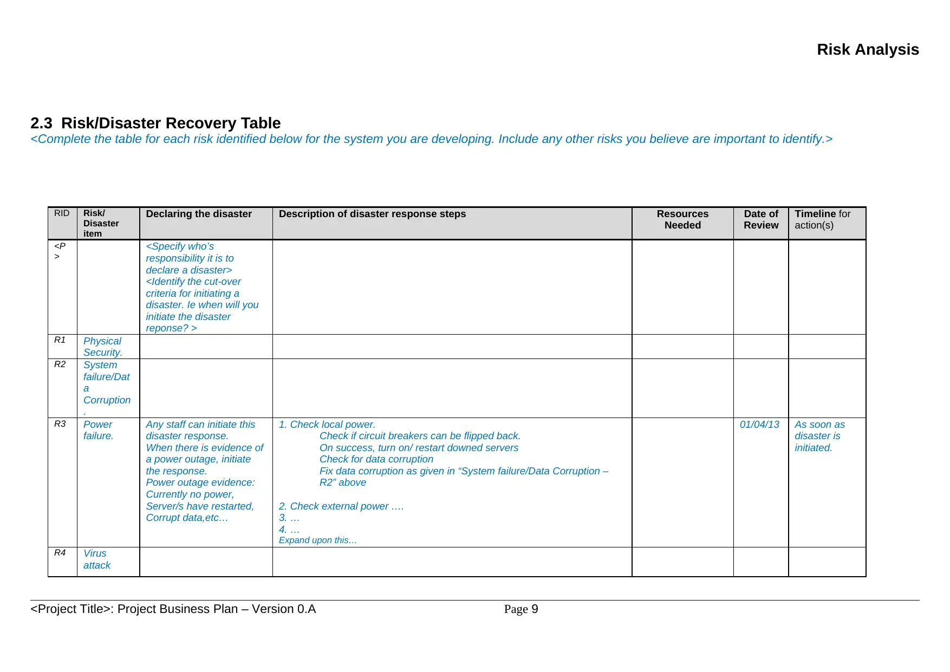Click the 'Expand upon this…' note
The image size is (950, 672).
[x=317, y=540]
